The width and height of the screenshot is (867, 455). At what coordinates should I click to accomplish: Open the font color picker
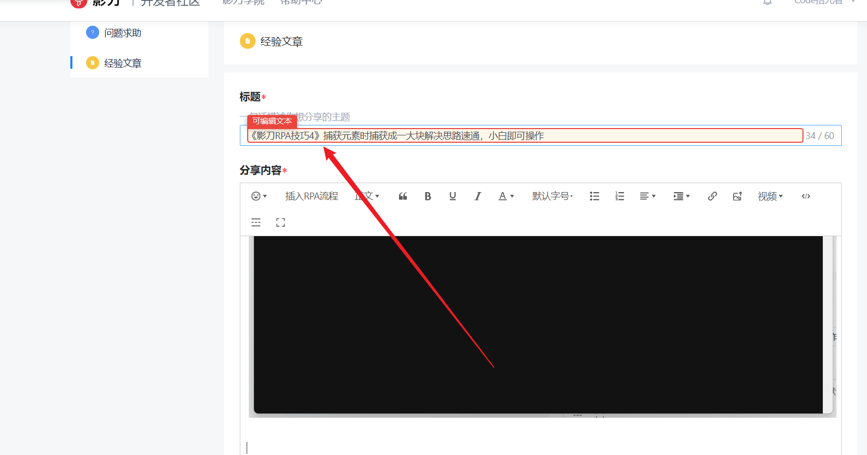pos(506,196)
